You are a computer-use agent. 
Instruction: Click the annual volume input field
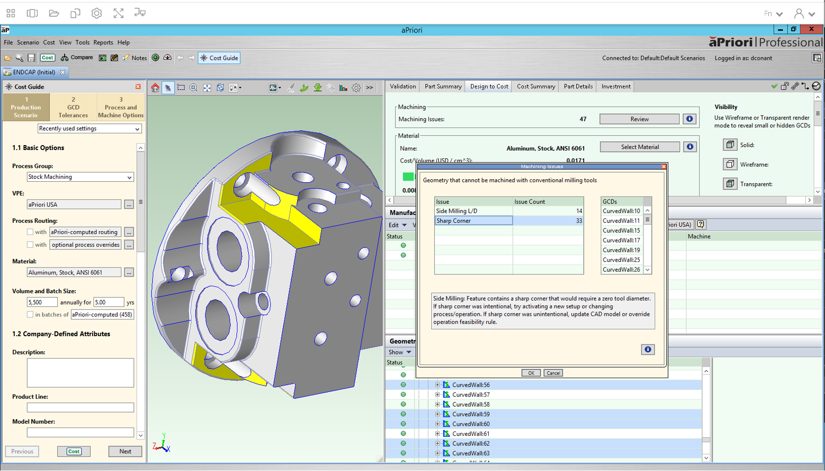(42, 302)
